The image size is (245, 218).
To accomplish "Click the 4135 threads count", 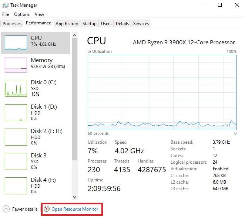I will click(122, 170).
